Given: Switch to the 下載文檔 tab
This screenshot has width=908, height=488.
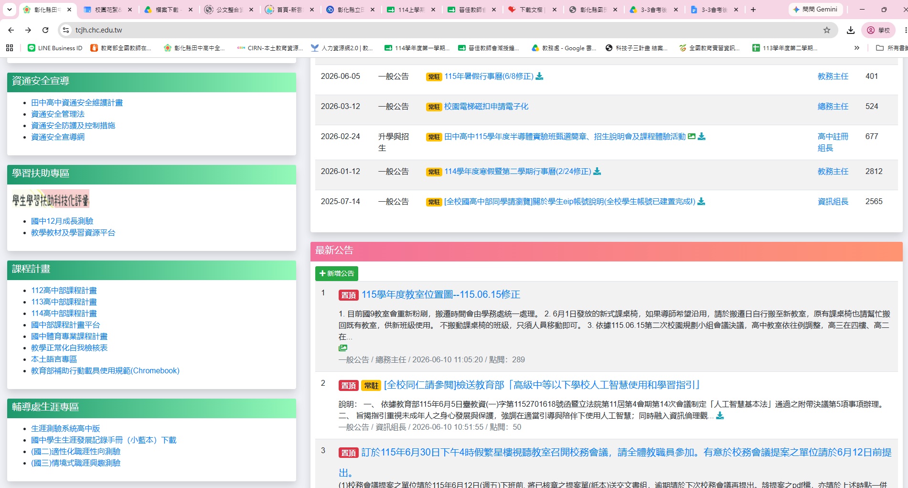Looking at the screenshot, I should [533, 10].
